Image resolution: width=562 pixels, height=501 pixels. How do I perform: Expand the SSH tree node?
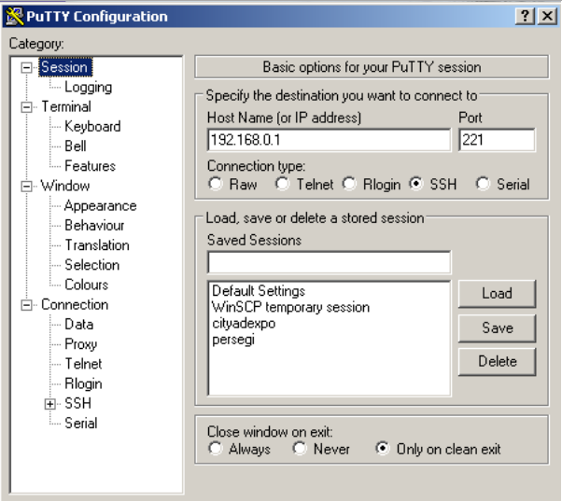point(49,404)
